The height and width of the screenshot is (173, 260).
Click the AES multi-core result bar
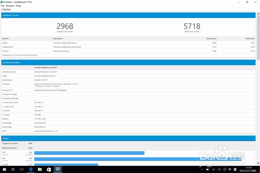138,159
